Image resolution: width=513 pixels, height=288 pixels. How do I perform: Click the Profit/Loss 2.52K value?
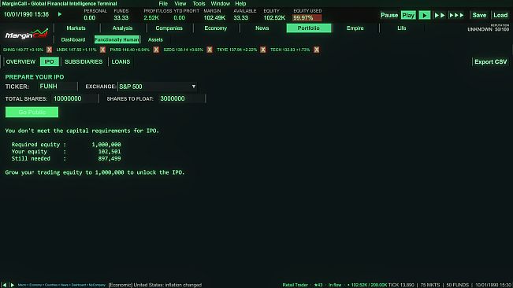pyautogui.click(x=151, y=18)
